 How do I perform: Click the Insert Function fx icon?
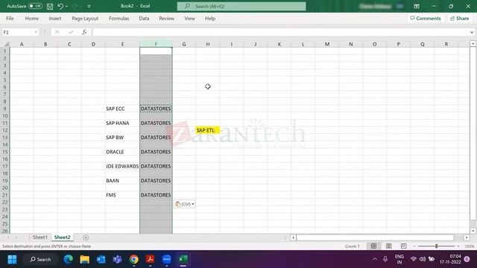click(x=84, y=32)
